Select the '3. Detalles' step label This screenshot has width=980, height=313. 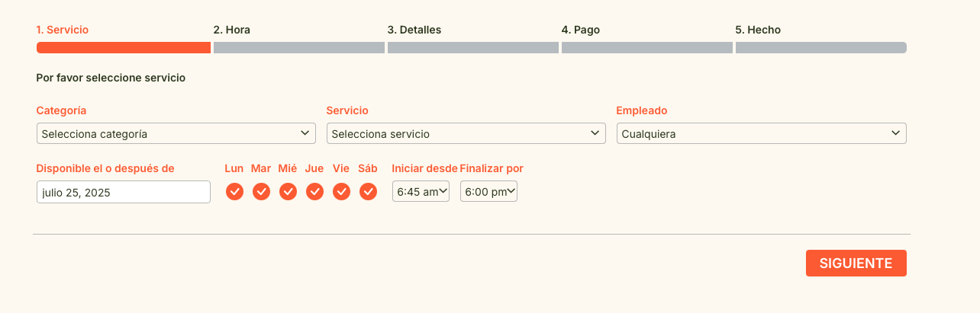point(414,30)
